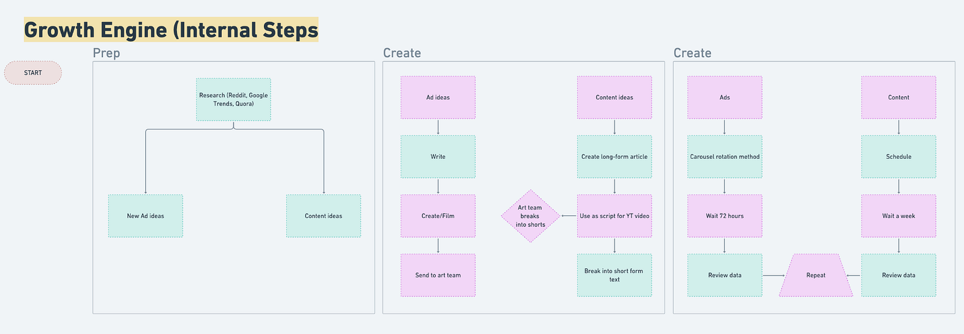
Task: Select the Break into short form text node
Action: pos(615,275)
